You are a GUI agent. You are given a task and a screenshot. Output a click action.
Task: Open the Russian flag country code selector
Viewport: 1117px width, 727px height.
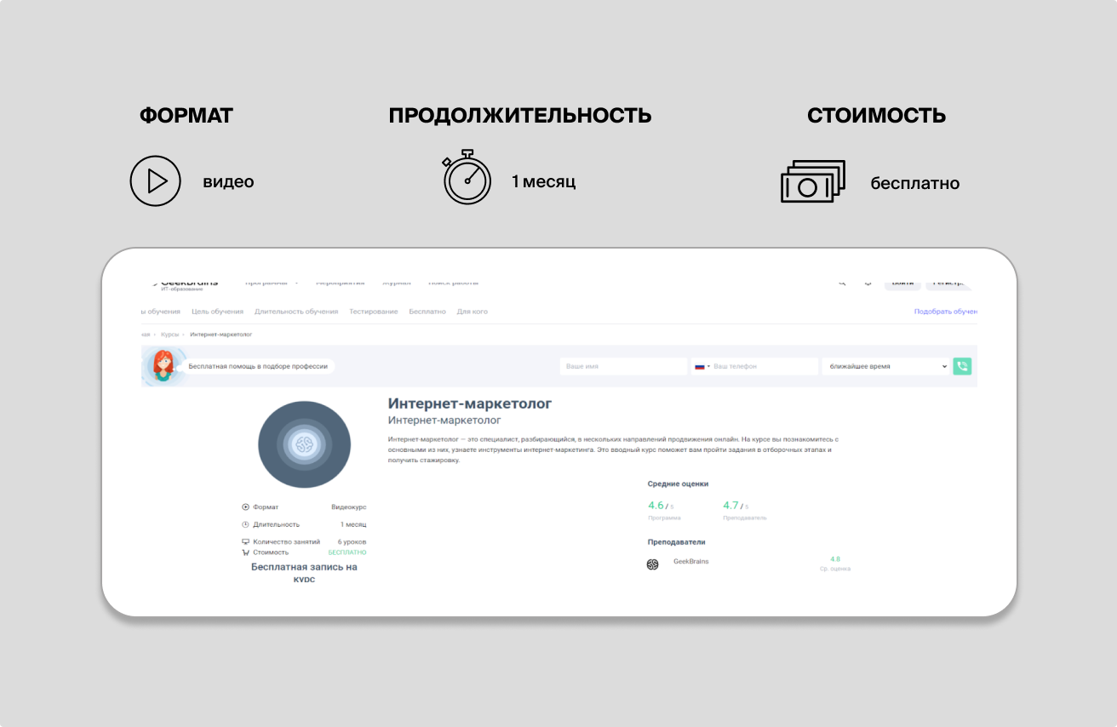click(702, 366)
